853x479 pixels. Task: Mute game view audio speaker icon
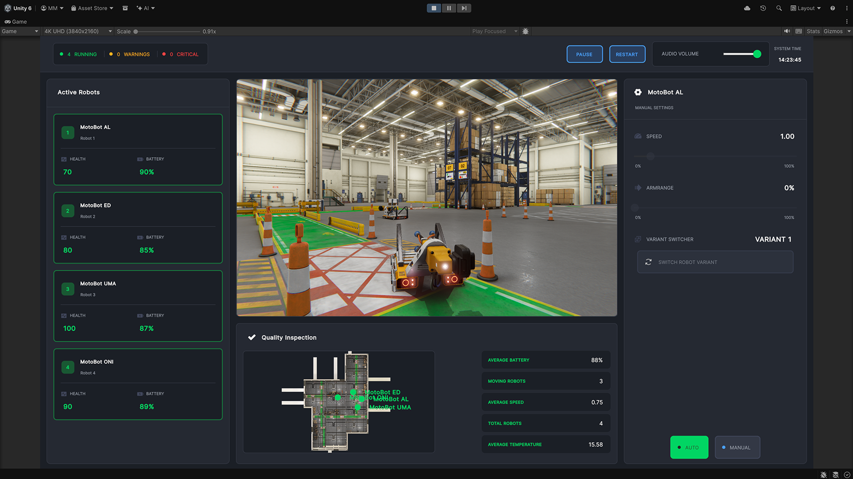coord(787,31)
